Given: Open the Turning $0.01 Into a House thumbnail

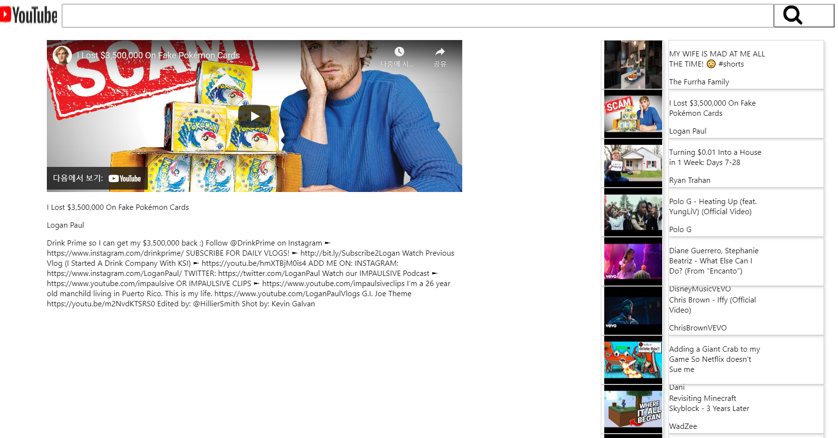Looking at the screenshot, I should [x=633, y=163].
